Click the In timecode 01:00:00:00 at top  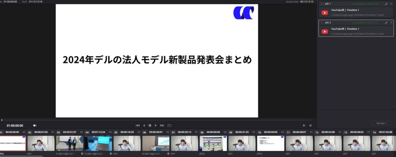tap(10, 2)
